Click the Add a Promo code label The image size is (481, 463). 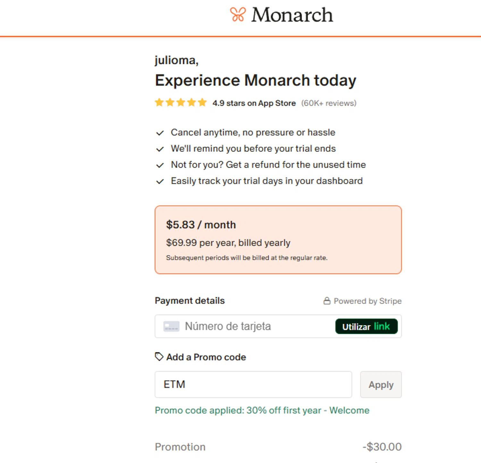[x=206, y=357]
